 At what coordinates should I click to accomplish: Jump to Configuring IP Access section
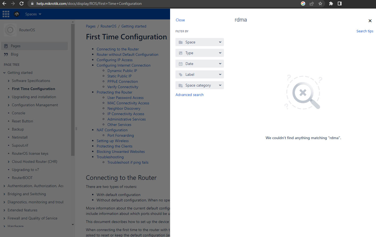(115, 60)
